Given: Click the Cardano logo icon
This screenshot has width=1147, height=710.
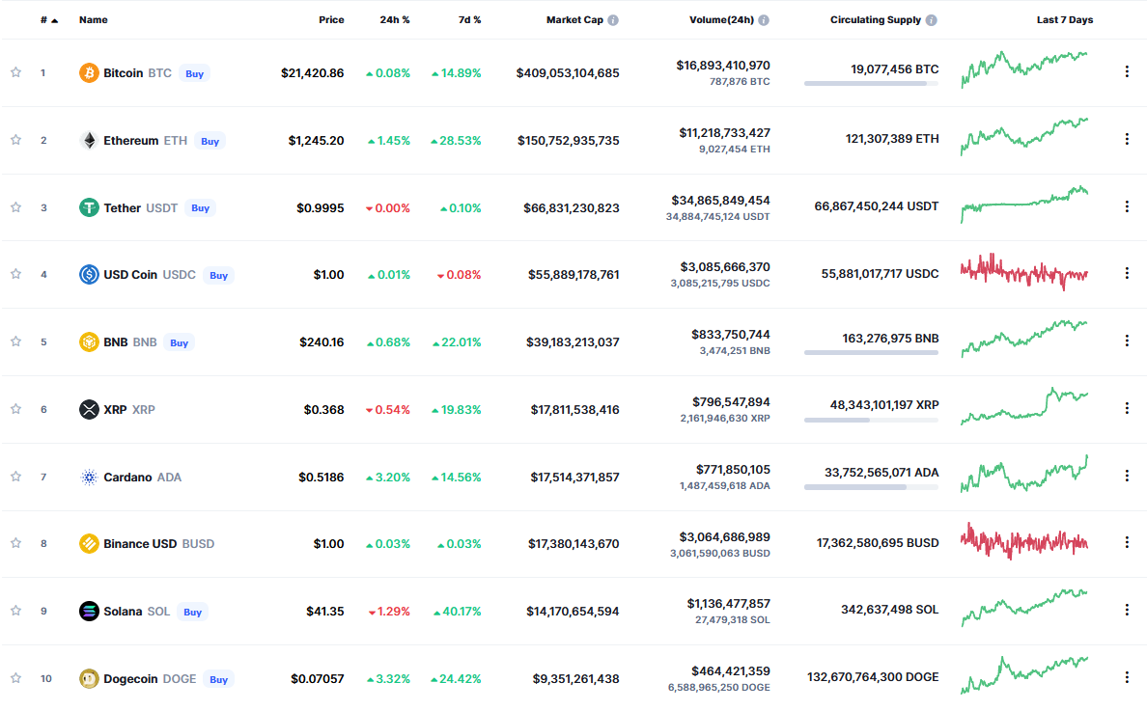Looking at the screenshot, I should pyautogui.click(x=89, y=477).
